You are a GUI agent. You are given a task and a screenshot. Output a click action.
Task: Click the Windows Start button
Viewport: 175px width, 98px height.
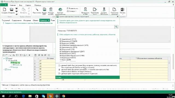pyautogui.click(x=3, y=96)
